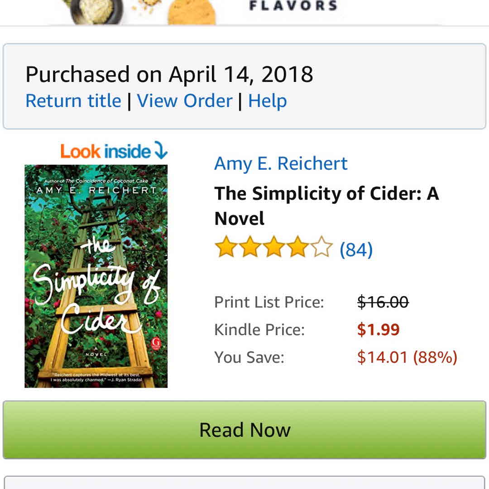
Task: Click the Kindle Price $1.99 amount
Action: 378,330
